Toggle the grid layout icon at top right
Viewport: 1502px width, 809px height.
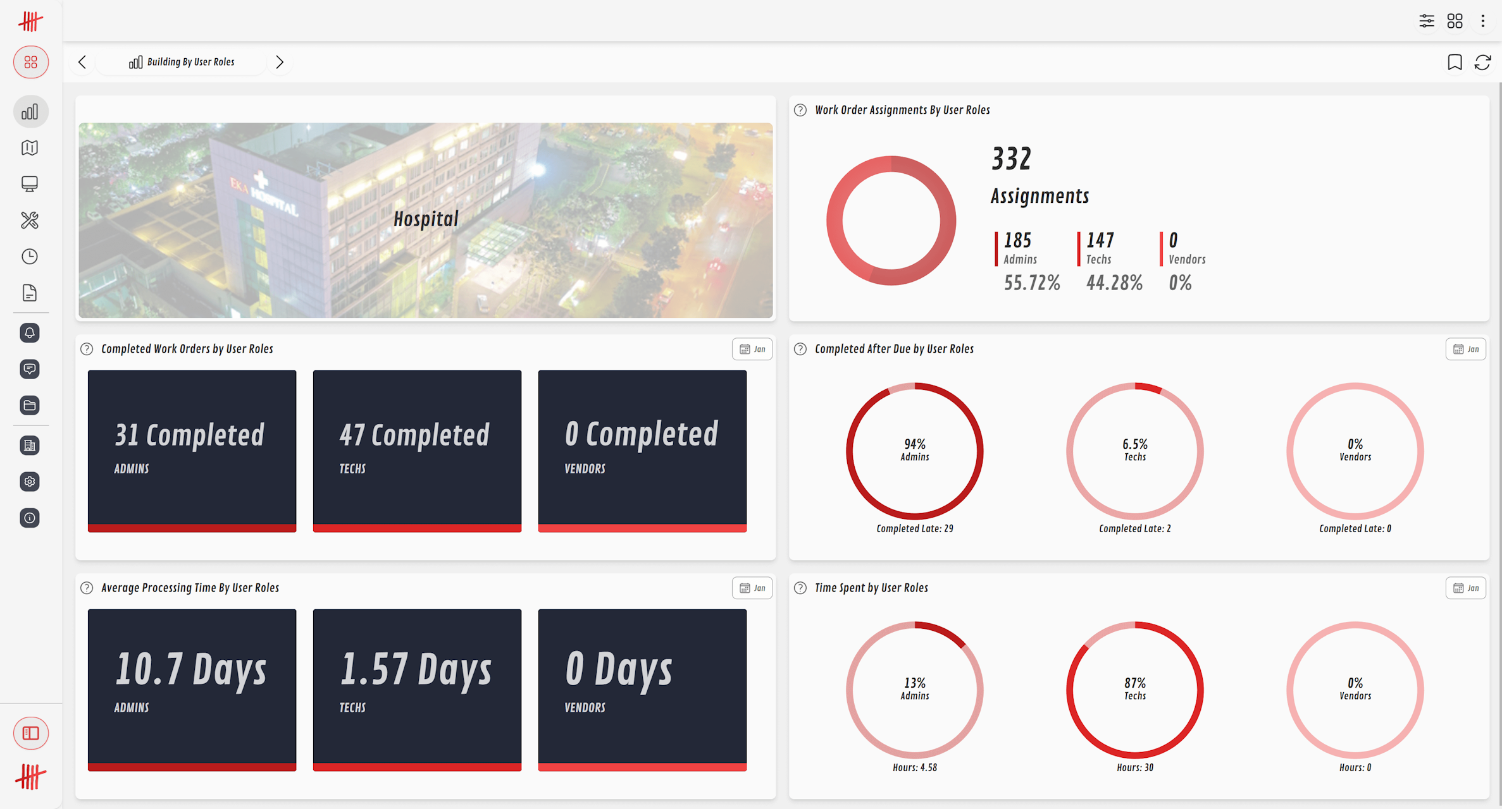(1455, 21)
